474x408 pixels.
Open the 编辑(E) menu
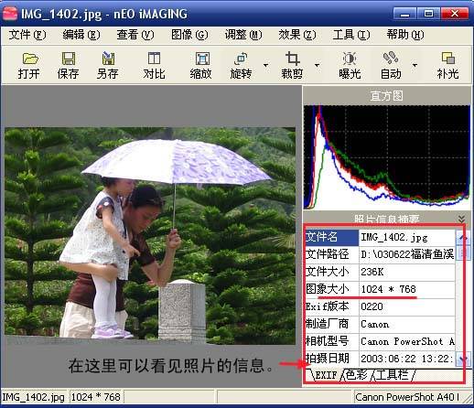(x=81, y=35)
